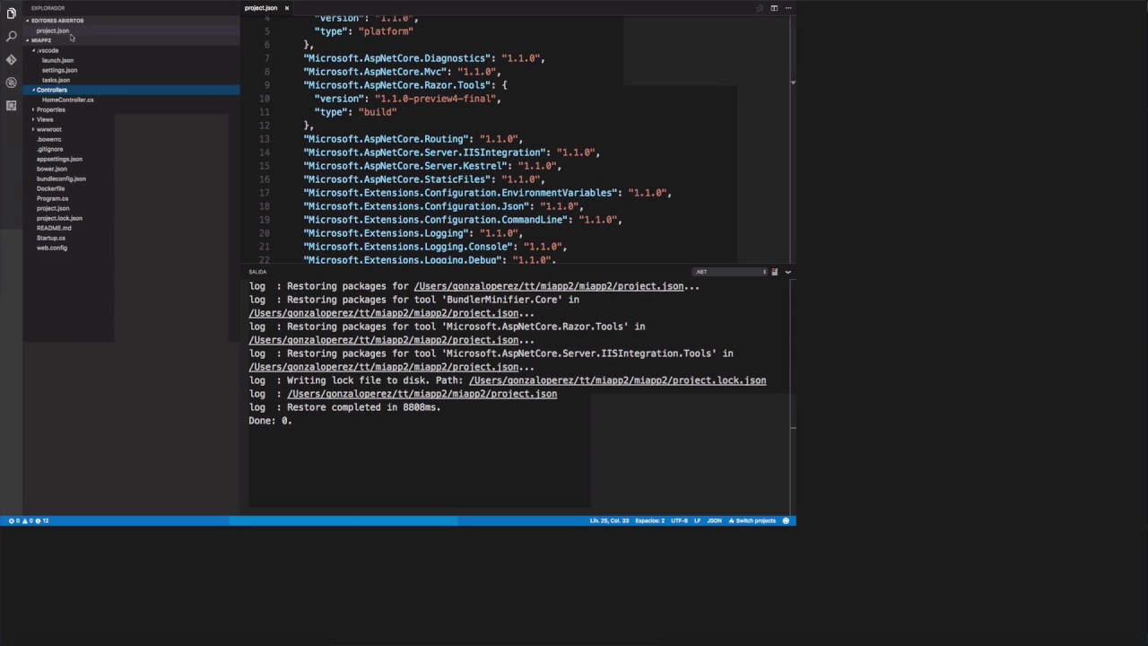Open the Search view in activity bar
1148x646 pixels.
pyautogui.click(x=11, y=37)
